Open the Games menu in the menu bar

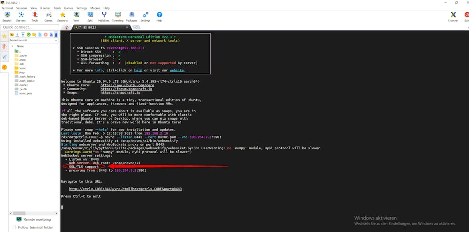pos(69,8)
